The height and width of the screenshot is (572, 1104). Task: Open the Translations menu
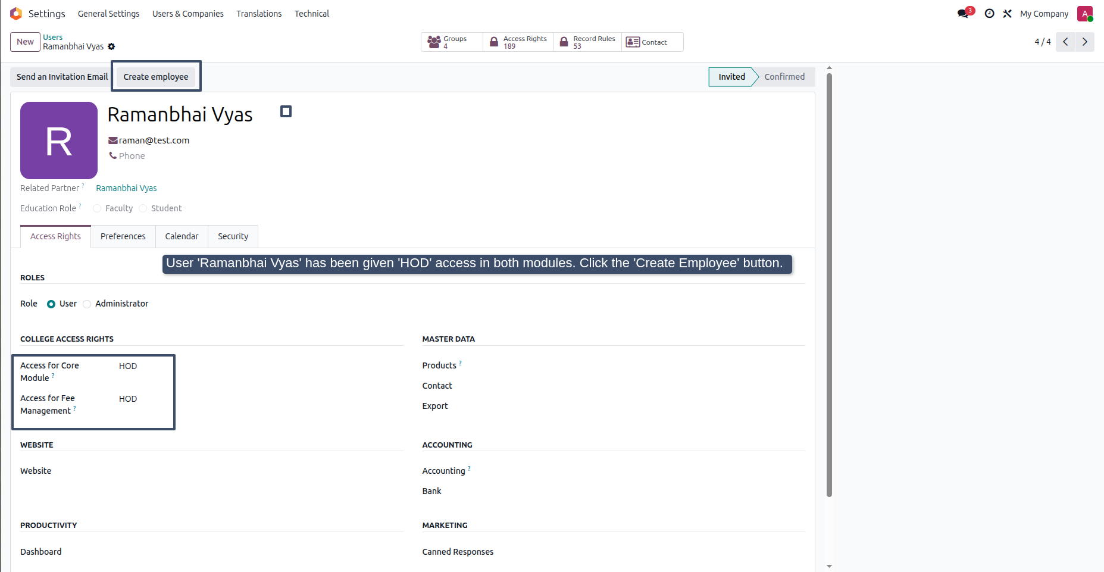point(259,14)
